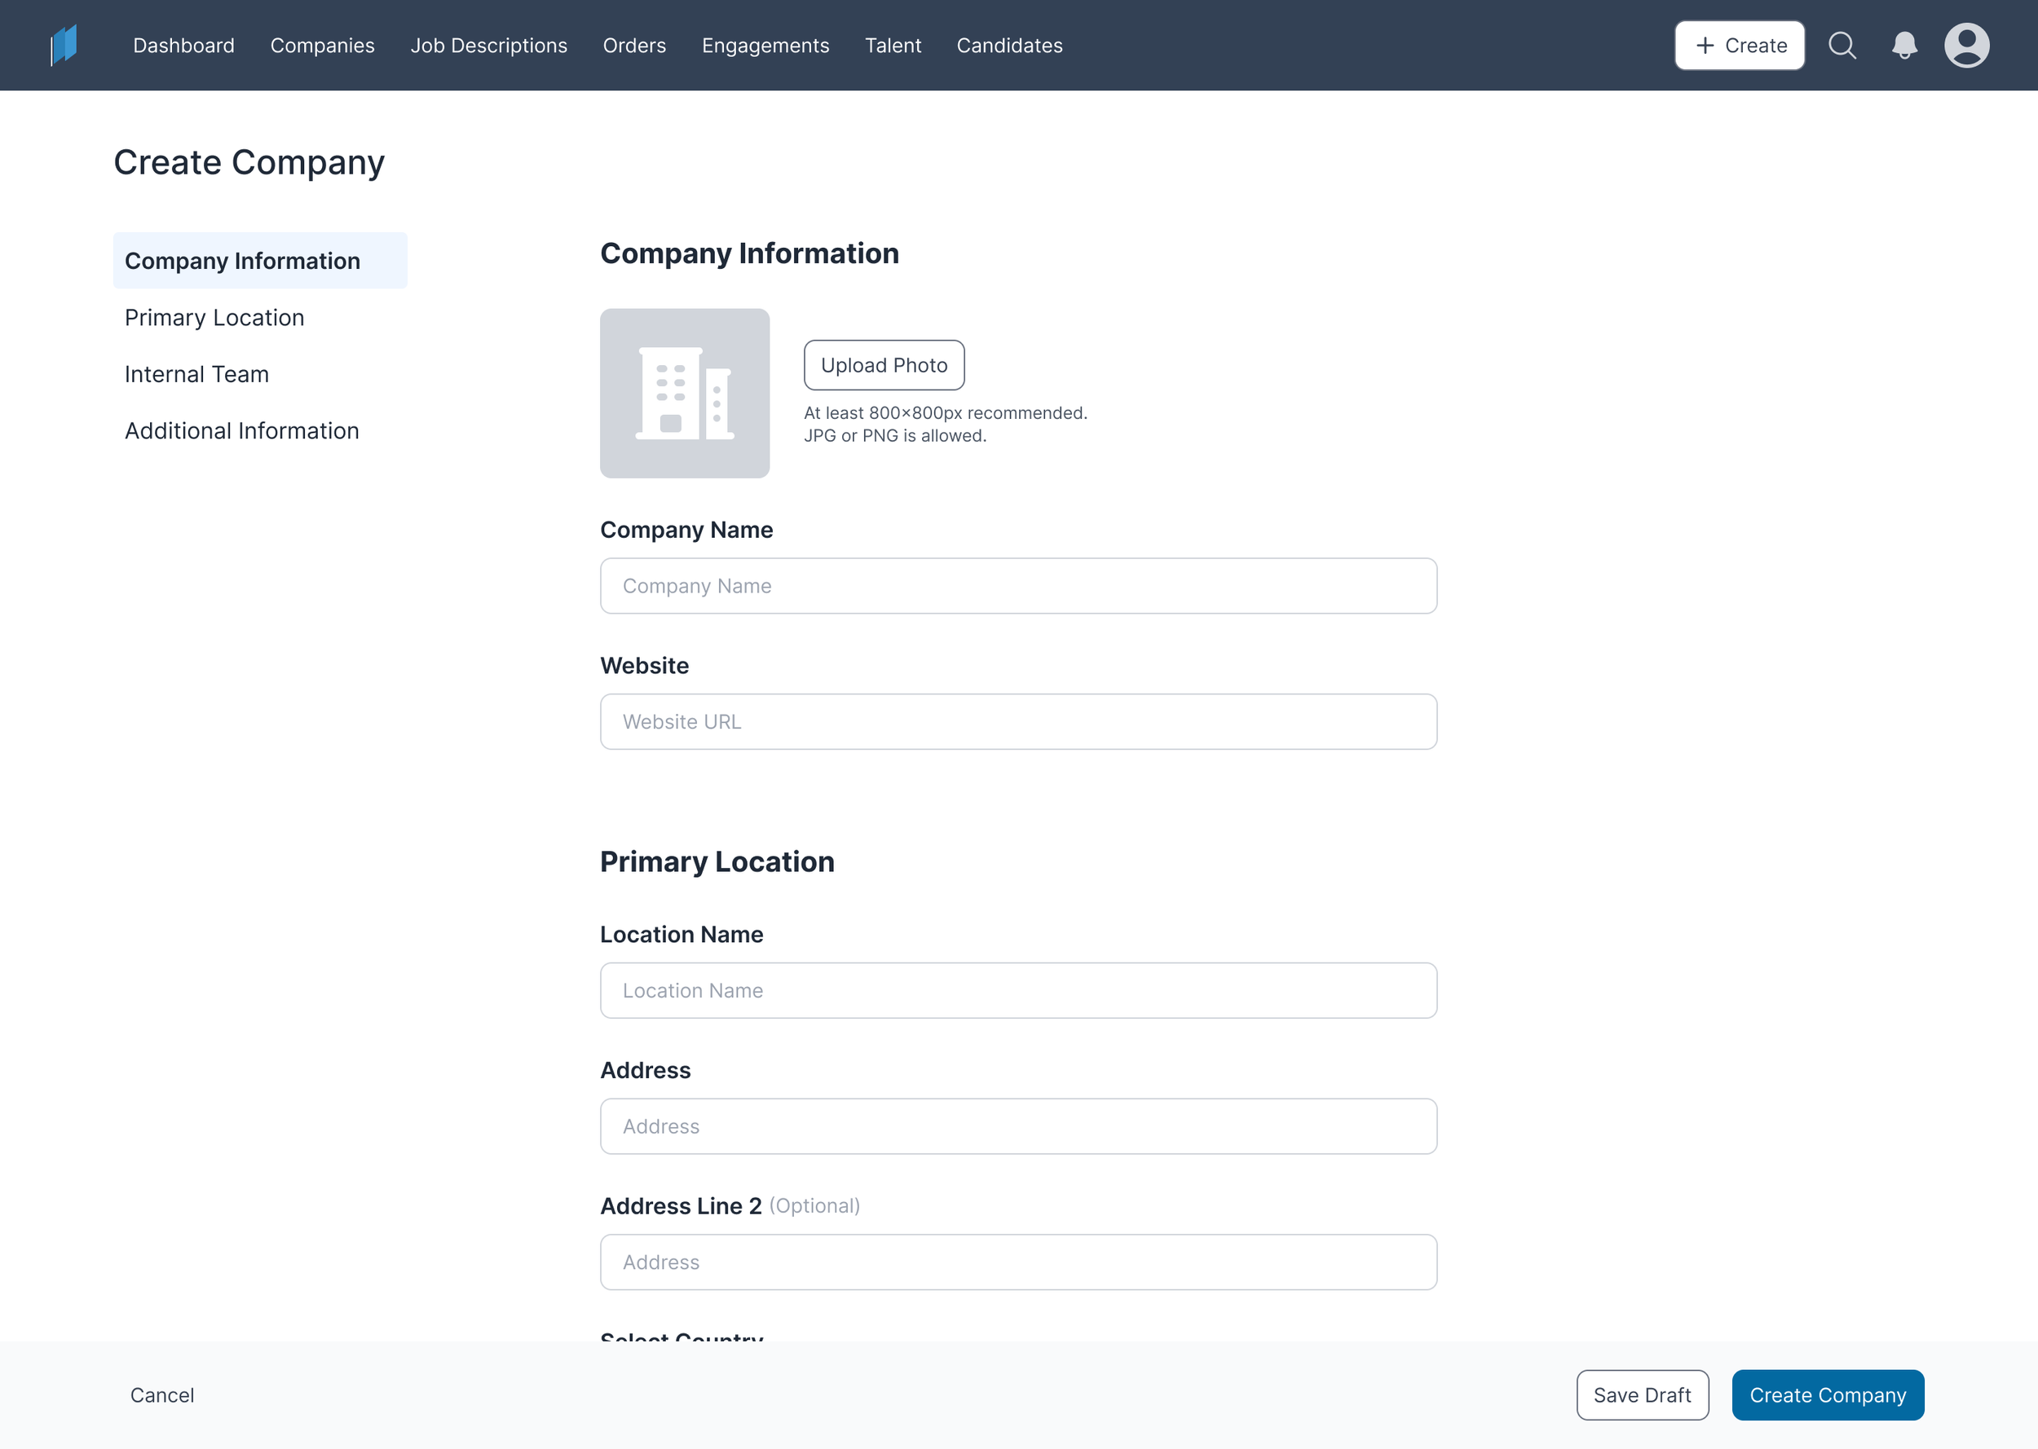Jump to Internal Team in the sidebar
2038x1449 pixels.
click(196, 374)
